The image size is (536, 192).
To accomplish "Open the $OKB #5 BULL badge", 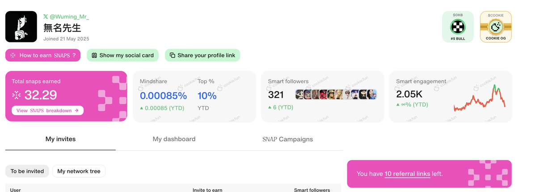I will click(x=458, y=27).
